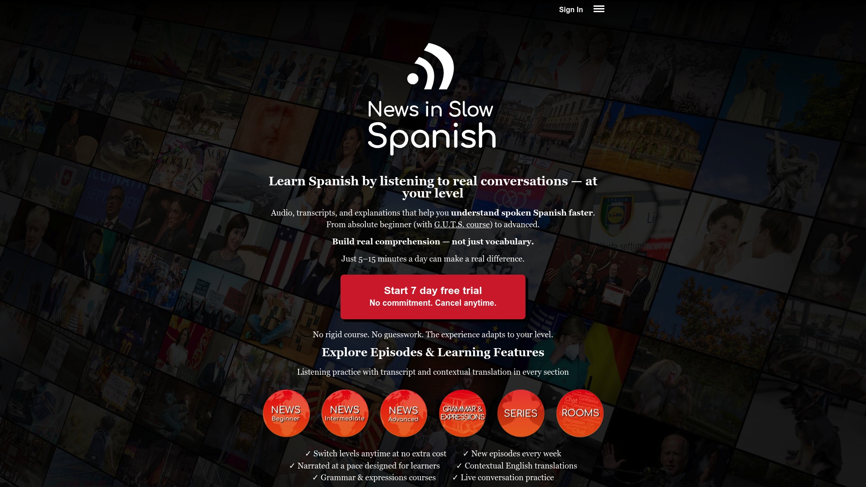Click the checkmark beside 'Grammar & expressions courses'
866x487 pixels.
click(315, 478)
